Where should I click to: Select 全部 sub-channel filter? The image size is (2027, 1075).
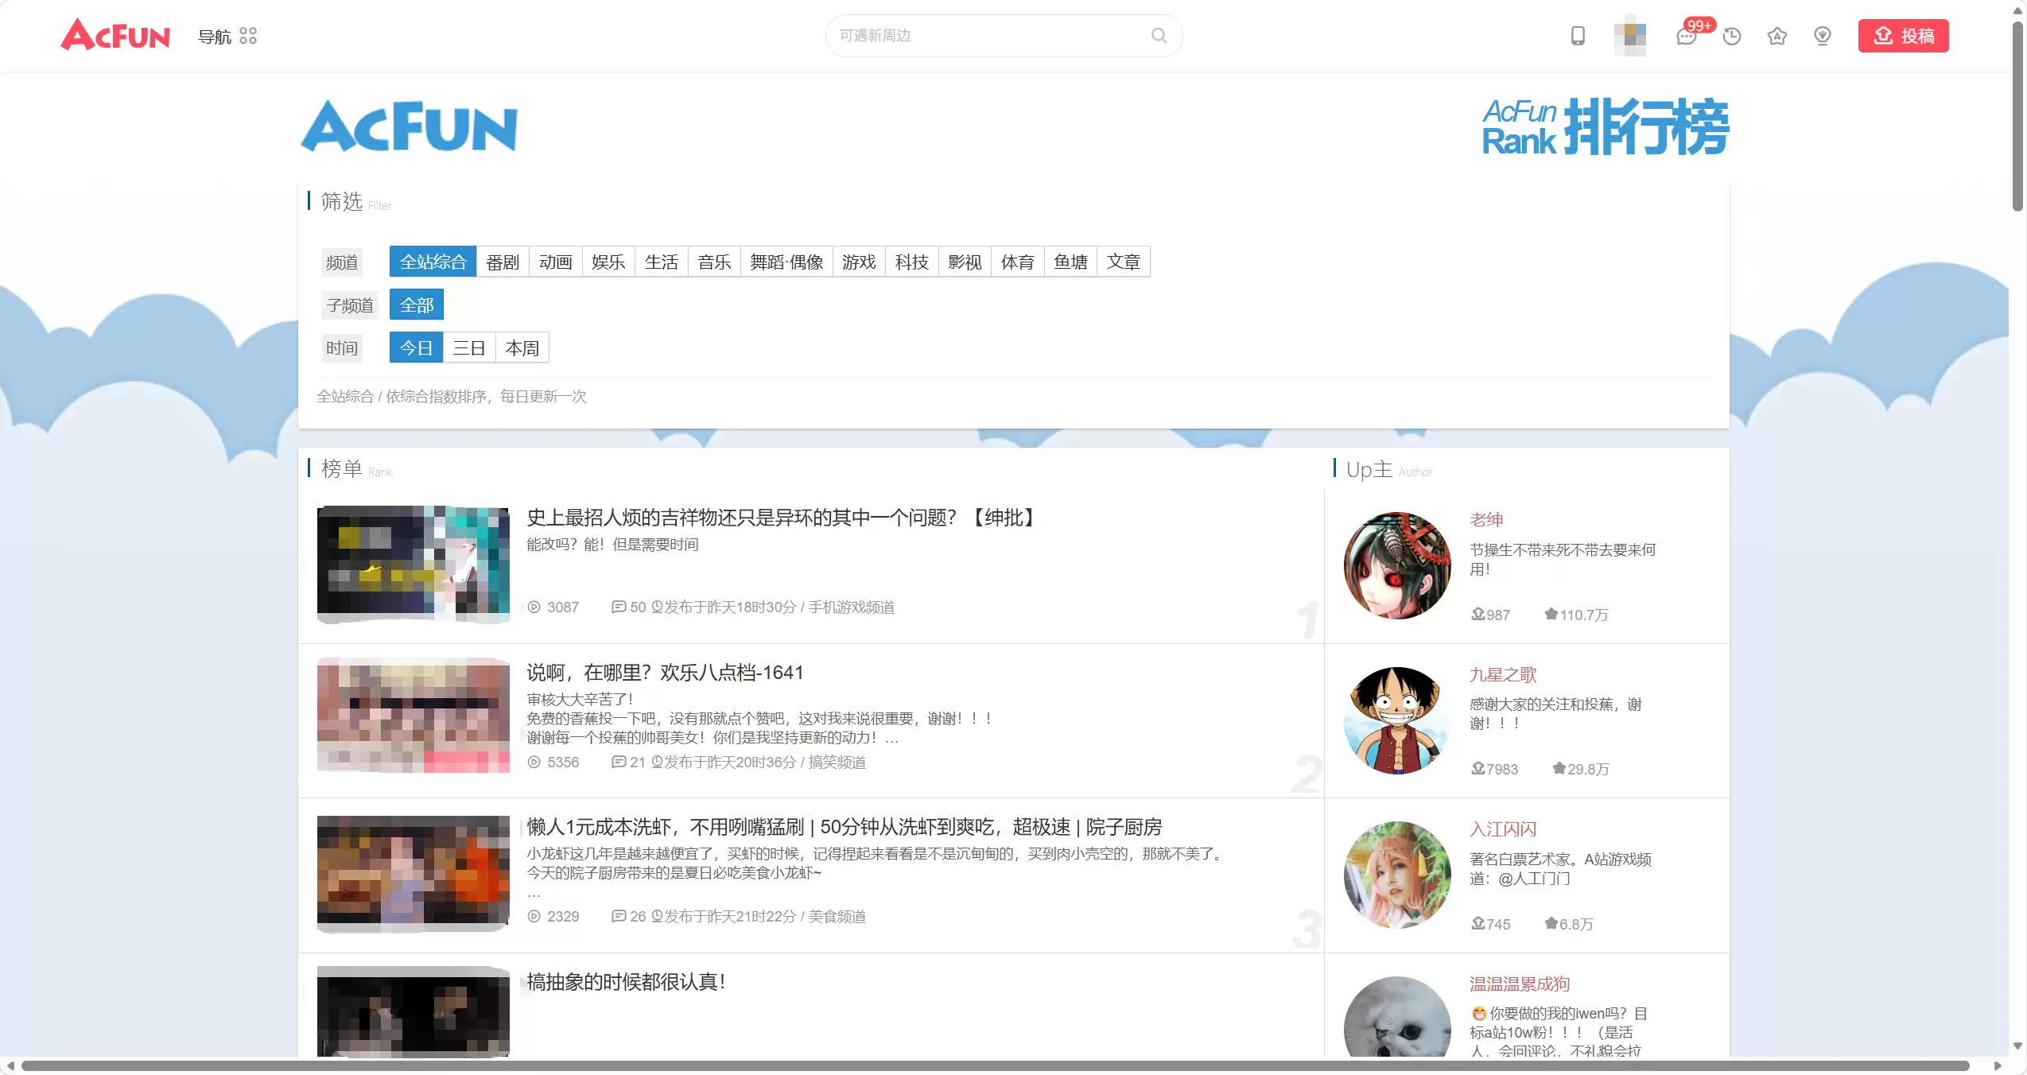(x=417, y=305)
